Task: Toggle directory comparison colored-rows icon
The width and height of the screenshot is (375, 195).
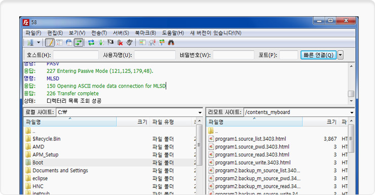Action: coord(142,43)
